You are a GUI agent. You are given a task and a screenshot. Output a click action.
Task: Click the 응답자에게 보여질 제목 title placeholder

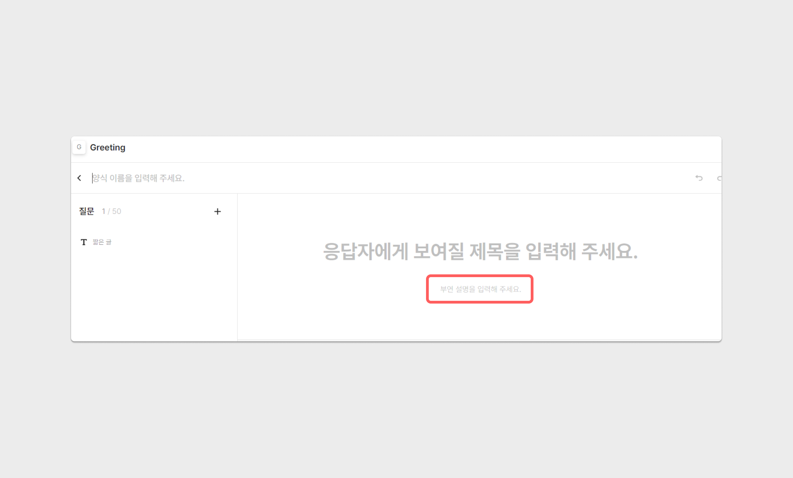point(480,251)
